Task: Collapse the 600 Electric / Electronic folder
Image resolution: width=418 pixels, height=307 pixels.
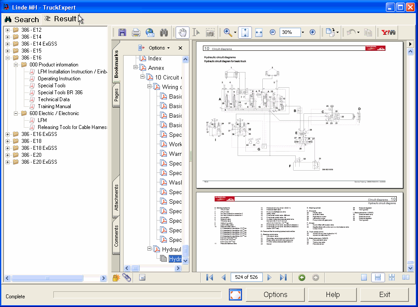Action: (x=16, y=113)
